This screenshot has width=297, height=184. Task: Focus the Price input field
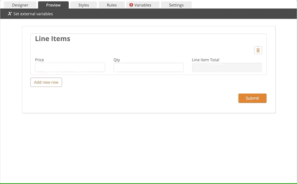coord(70,67)
